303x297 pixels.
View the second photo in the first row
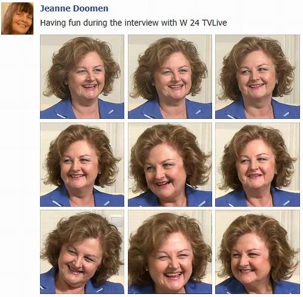click(170, 76)
